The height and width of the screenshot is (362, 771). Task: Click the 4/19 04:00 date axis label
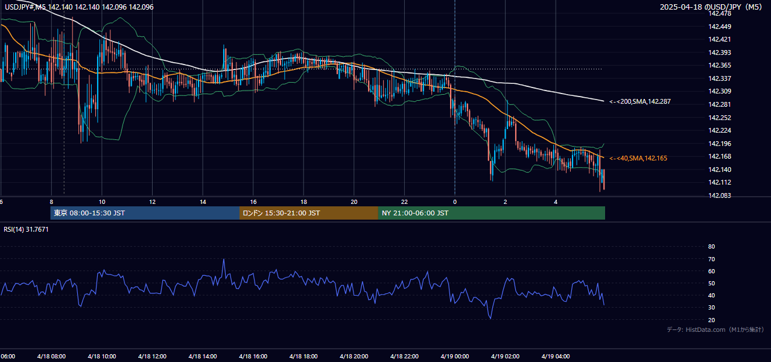point(555,356)
